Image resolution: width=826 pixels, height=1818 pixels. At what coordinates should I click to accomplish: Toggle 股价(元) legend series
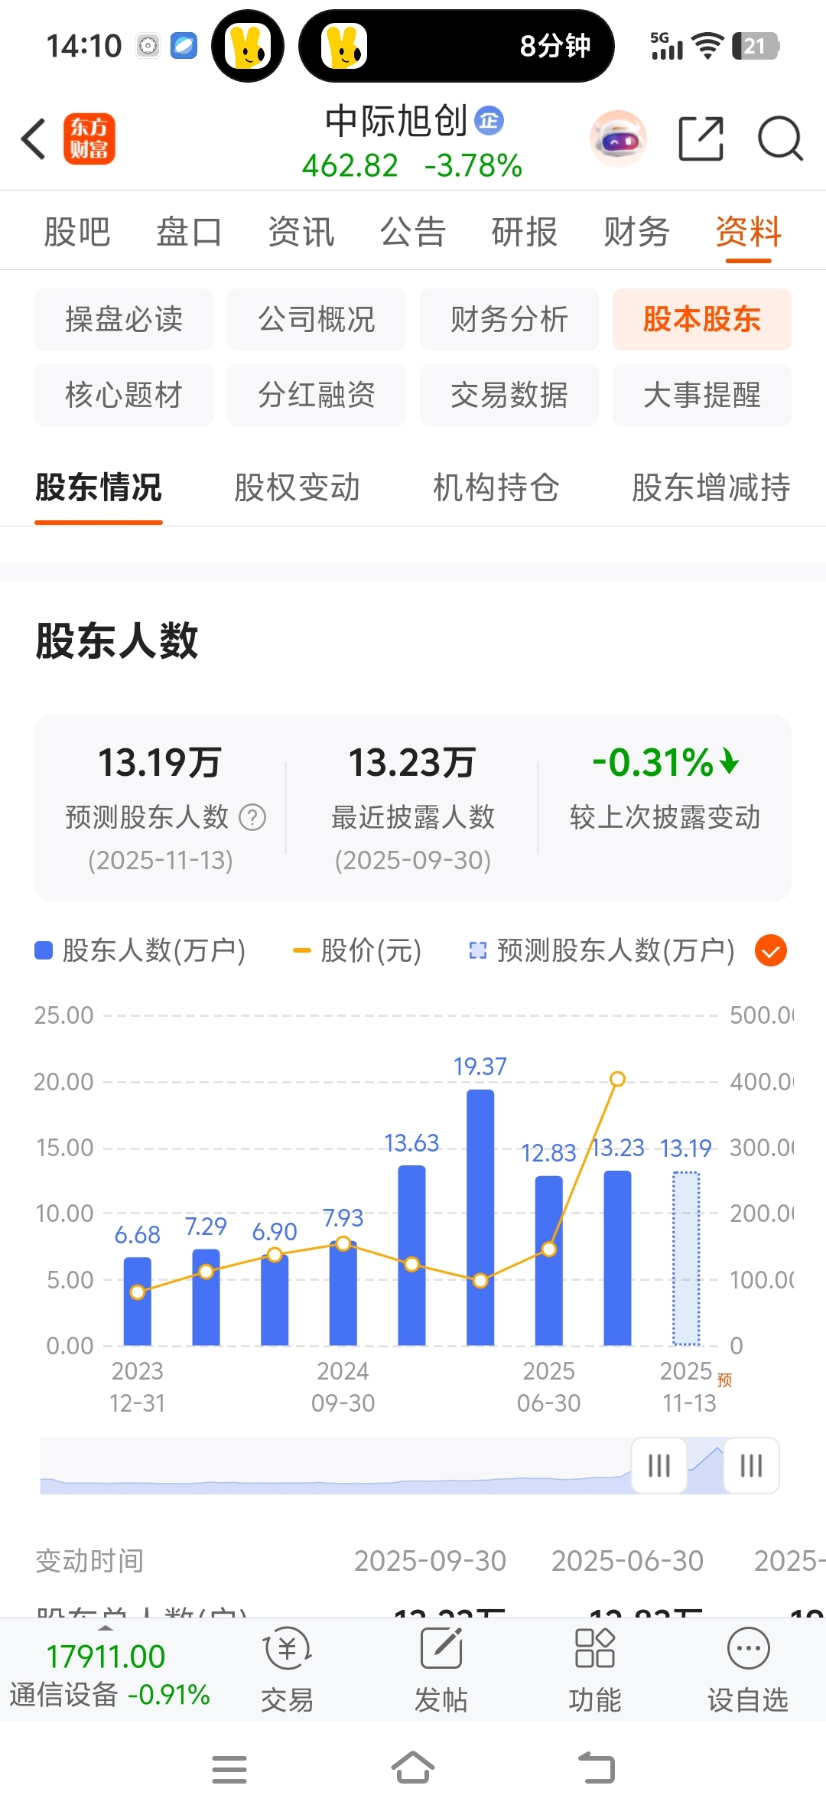[x=357, y=950]
